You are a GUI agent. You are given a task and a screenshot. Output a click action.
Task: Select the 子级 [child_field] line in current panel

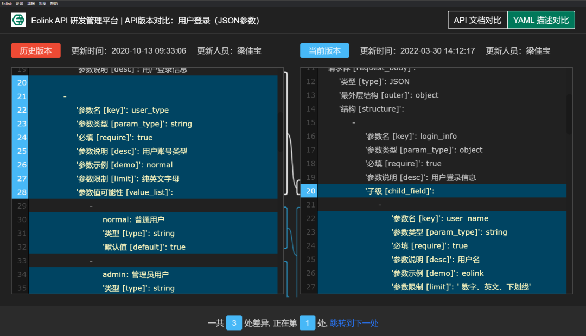coord(434,191)
